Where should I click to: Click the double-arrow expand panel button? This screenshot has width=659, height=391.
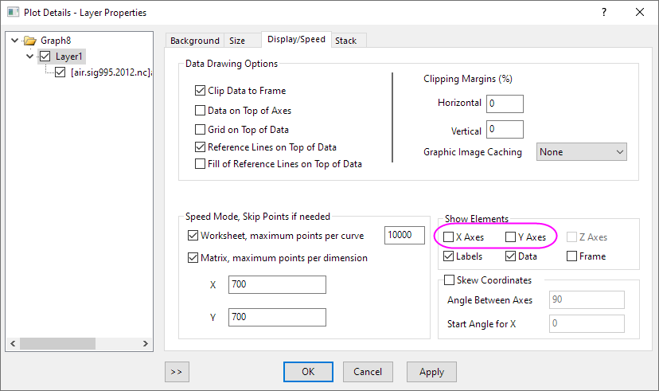(176, 372)
